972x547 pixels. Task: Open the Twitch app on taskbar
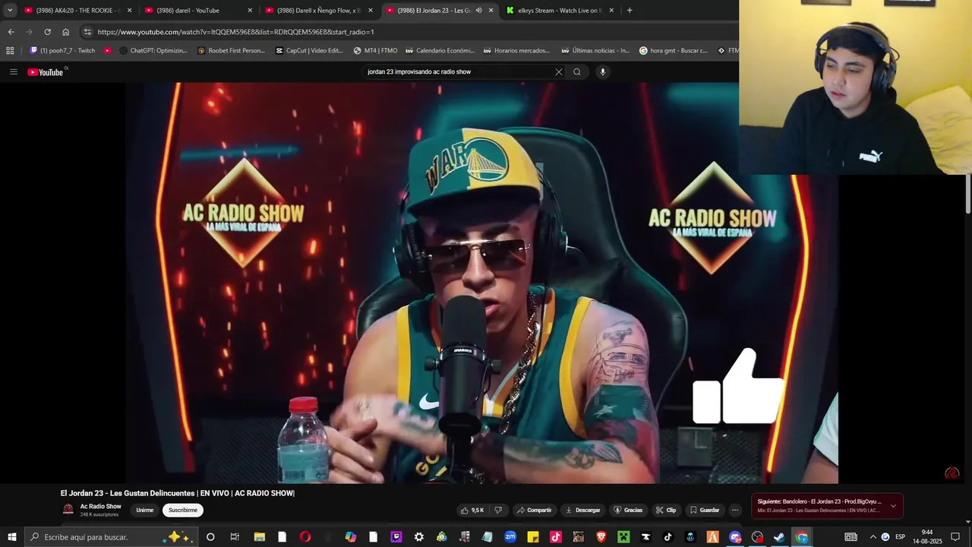[x=396, y=537]
